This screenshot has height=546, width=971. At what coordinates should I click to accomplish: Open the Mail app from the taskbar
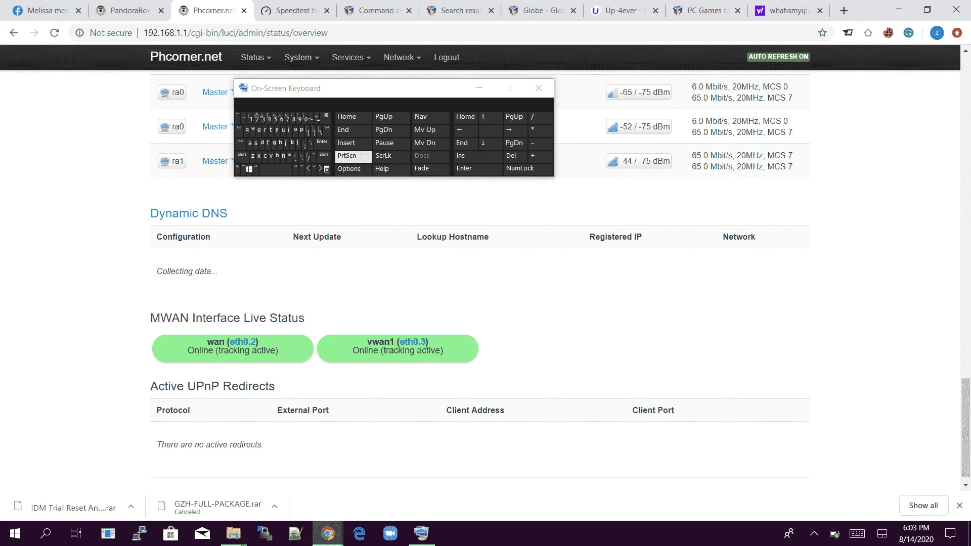coord(202,533)
